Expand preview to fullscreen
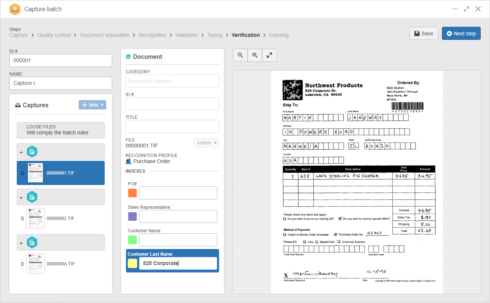The image size is (490, 303). click(x=269, y=55)
